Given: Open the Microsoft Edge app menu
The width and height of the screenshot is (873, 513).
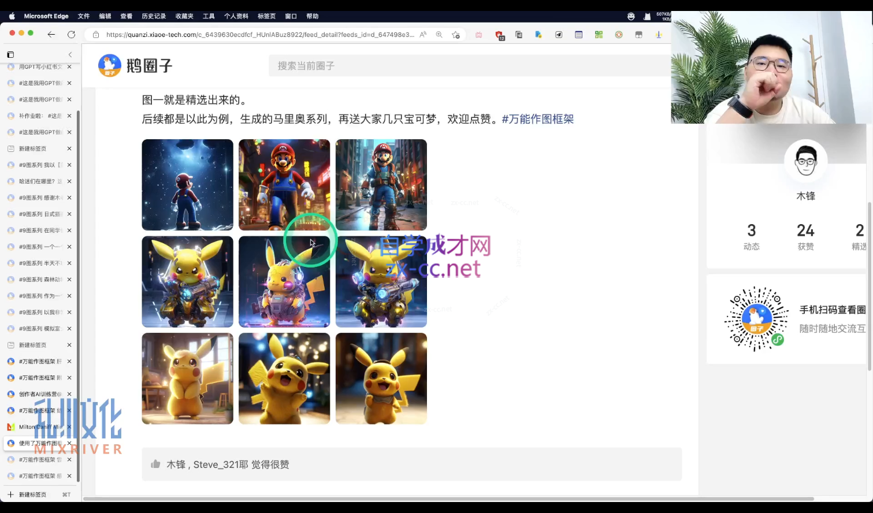Looking at the screenshot, I should (46, 16).
